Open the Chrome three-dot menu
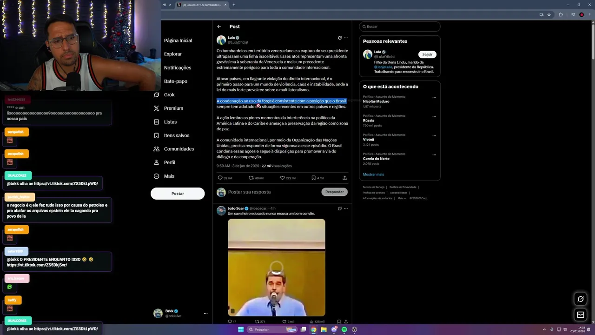The image size is (595, 335). click(x=590, y=14)
